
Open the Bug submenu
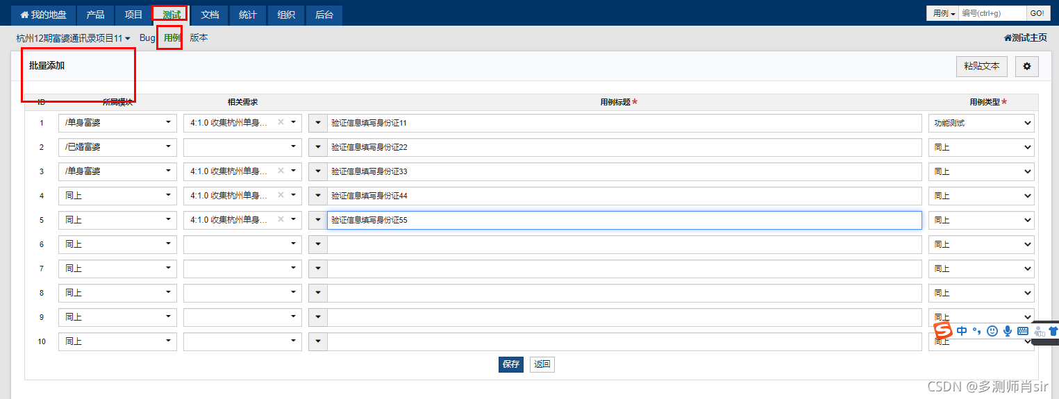pyautogui.click(x=147, y=38)
